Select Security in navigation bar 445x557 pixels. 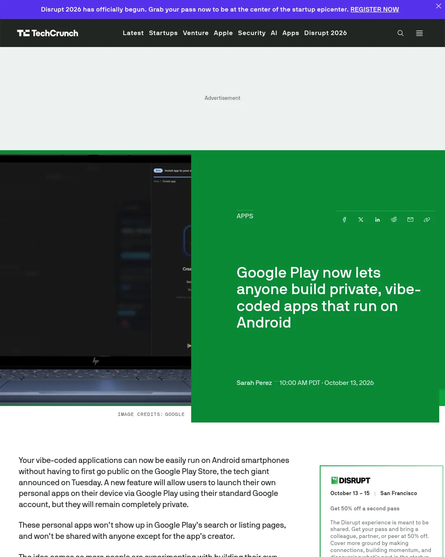[x=252, y=33]
